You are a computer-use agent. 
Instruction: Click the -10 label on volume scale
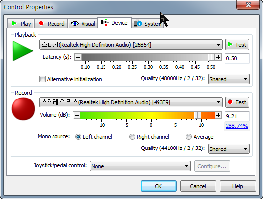[x=101, y=125]
